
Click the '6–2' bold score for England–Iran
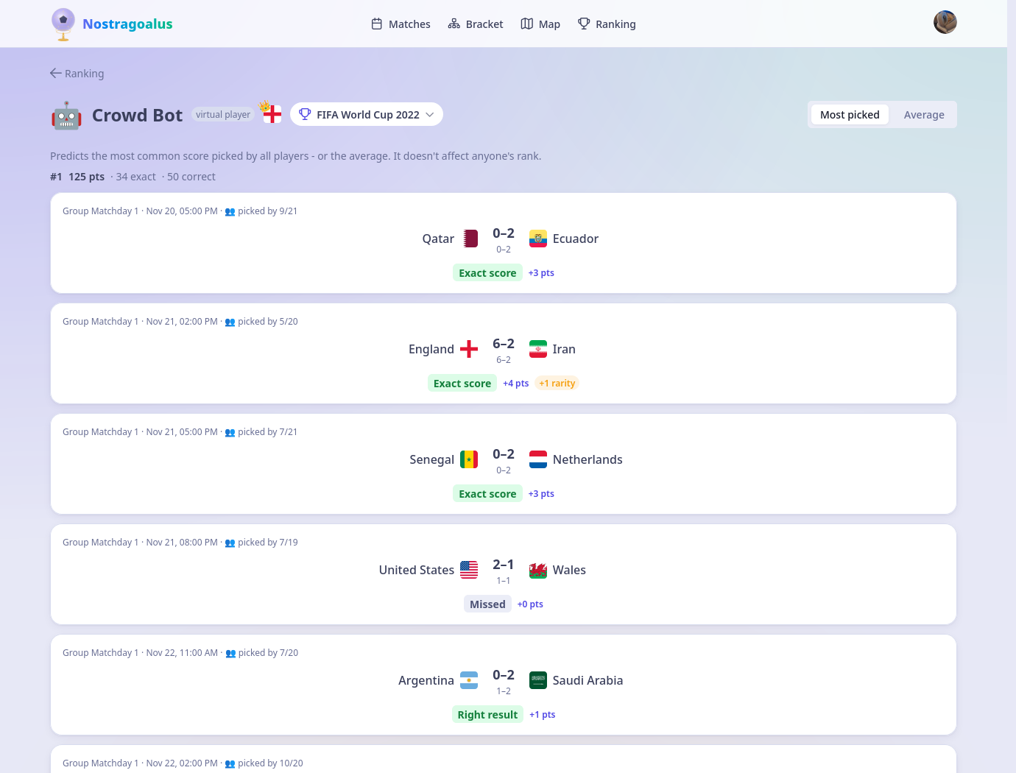[x=504, y=344]
